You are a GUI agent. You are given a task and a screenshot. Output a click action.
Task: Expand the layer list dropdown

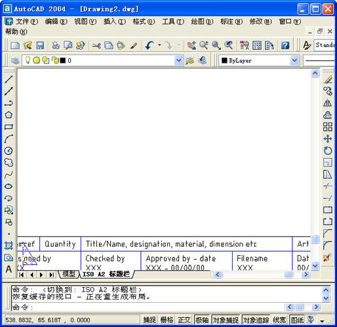click(178, 60)
